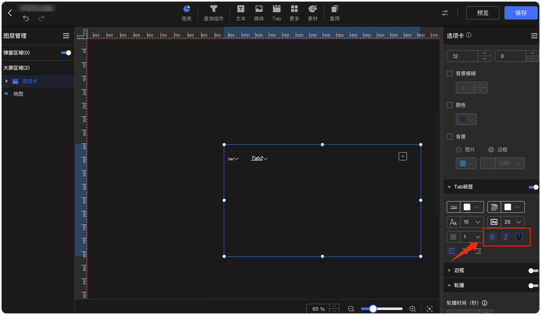The width and height of the screenshot is (541, 315).
Task: Select the Tab component tool
Action: coord(276,13)
